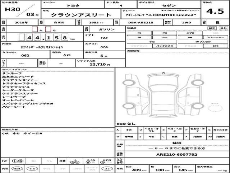
Task: Click the interior color クロ
Action: pos(67,55)
